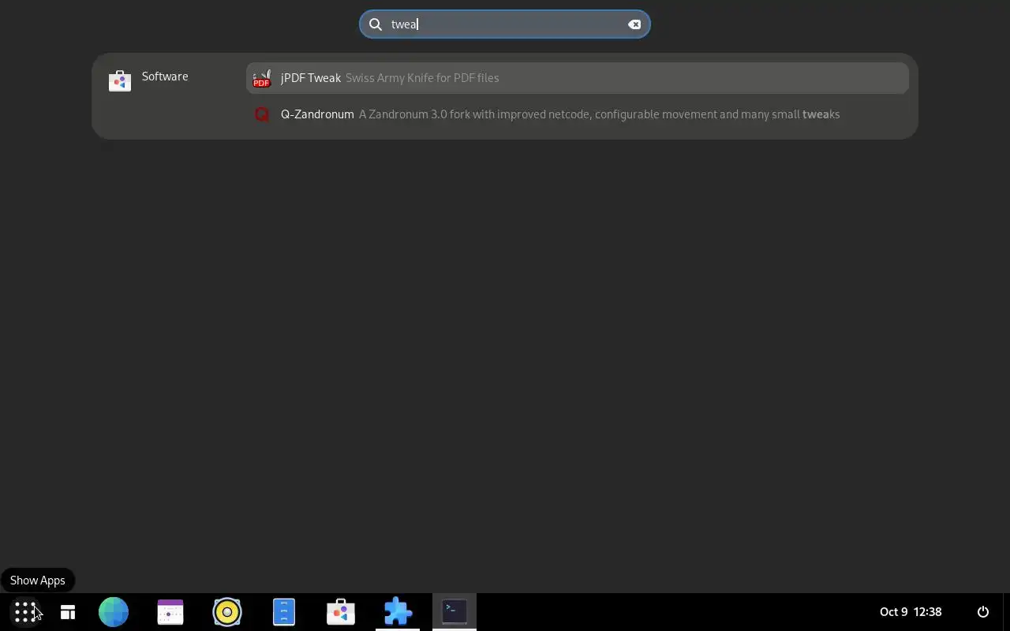Open the blue archive file app in dock

[284, 612]
